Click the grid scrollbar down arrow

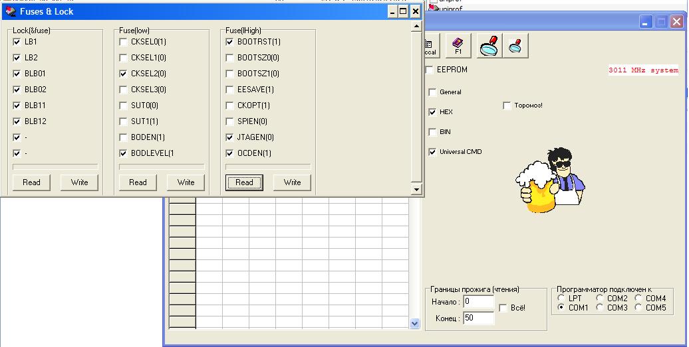[415, 324]
